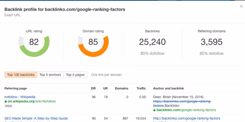
Task: Click the Traffic column header
Action: [141, 88]
